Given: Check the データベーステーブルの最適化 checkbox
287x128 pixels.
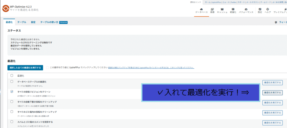Looking at the screenshot, I should point(12,82).
